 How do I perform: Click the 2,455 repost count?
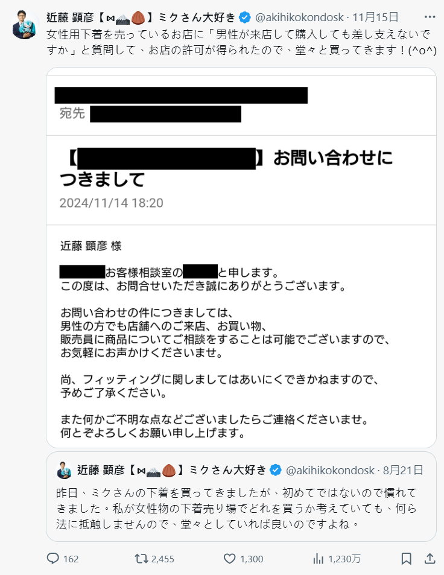(x=162, y=559)
